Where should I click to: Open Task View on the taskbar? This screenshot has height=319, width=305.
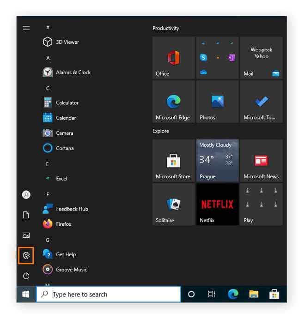pyautogui.click(x=212, y=294)
